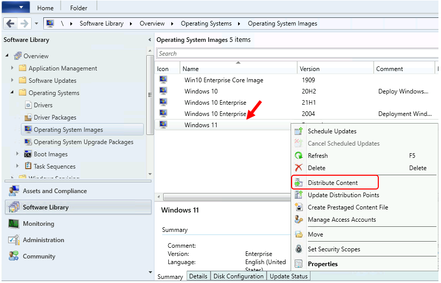The height and width of the screenshot is (283, 441).
Task: Click the Set Security Scopes lock icon
Action: coord(298,249)
